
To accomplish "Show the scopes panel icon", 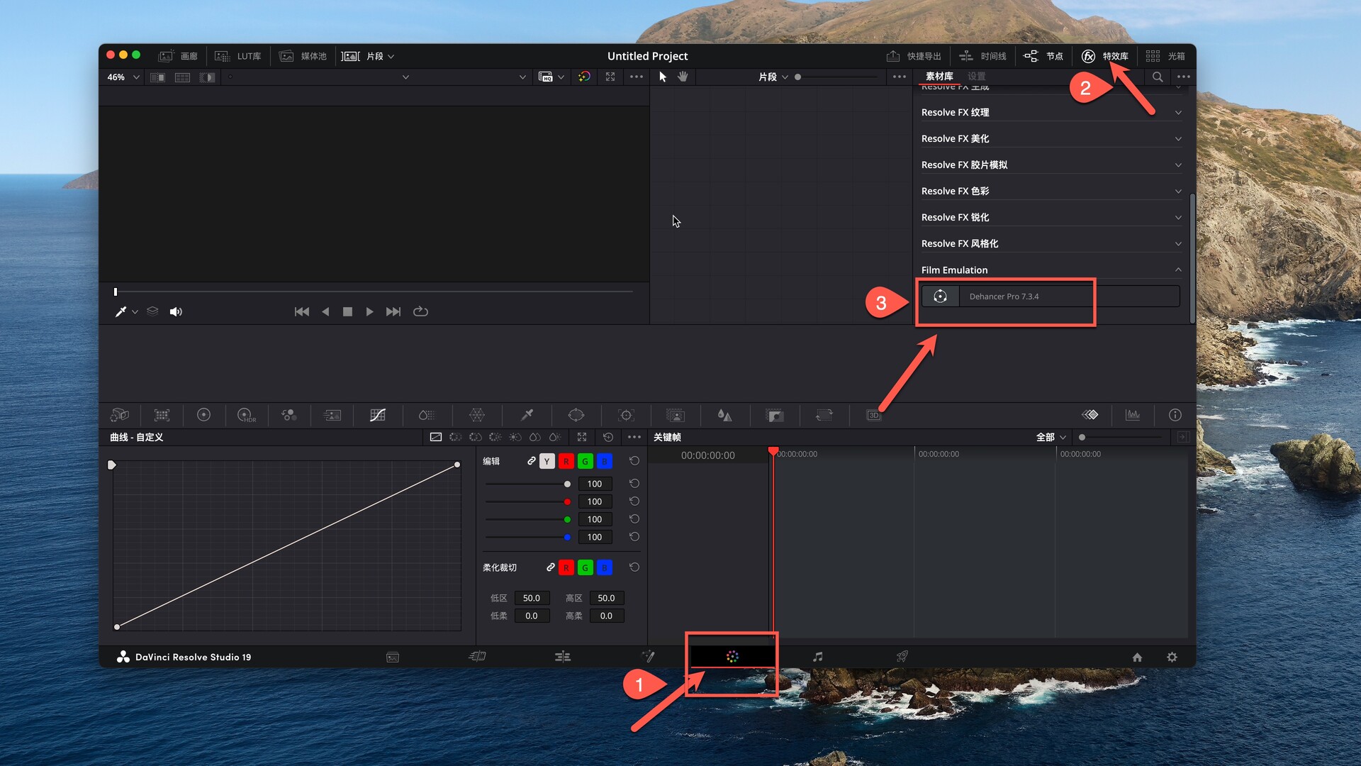I will click(x=1132, y=415).
